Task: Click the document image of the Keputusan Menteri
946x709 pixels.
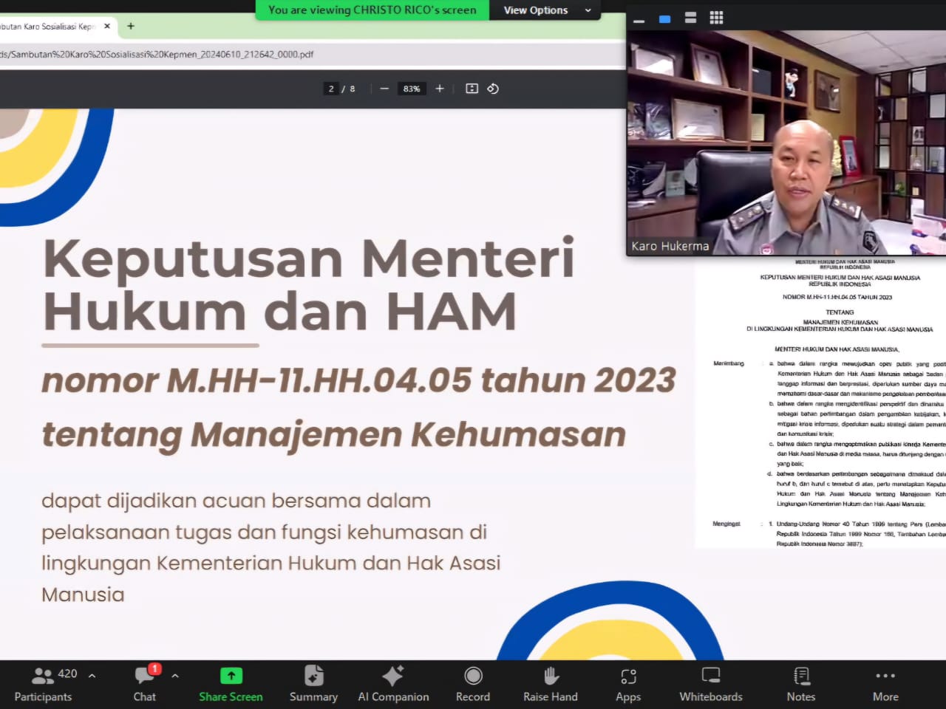Action: click(x=820, y=402)
